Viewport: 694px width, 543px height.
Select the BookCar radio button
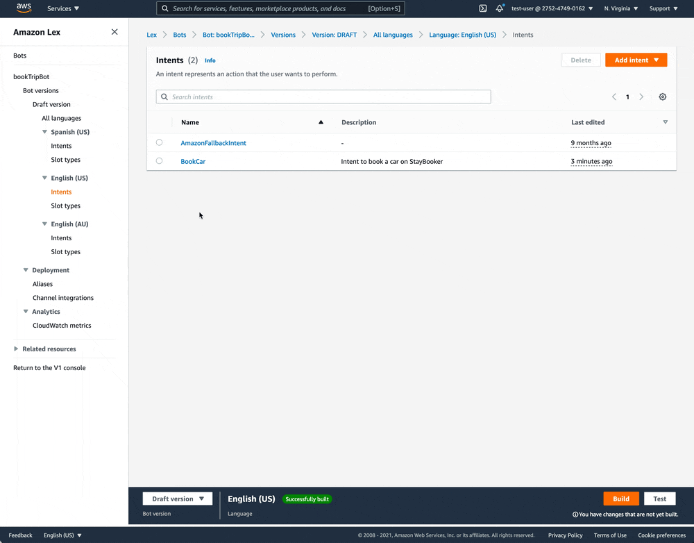(x=160, y=161)
